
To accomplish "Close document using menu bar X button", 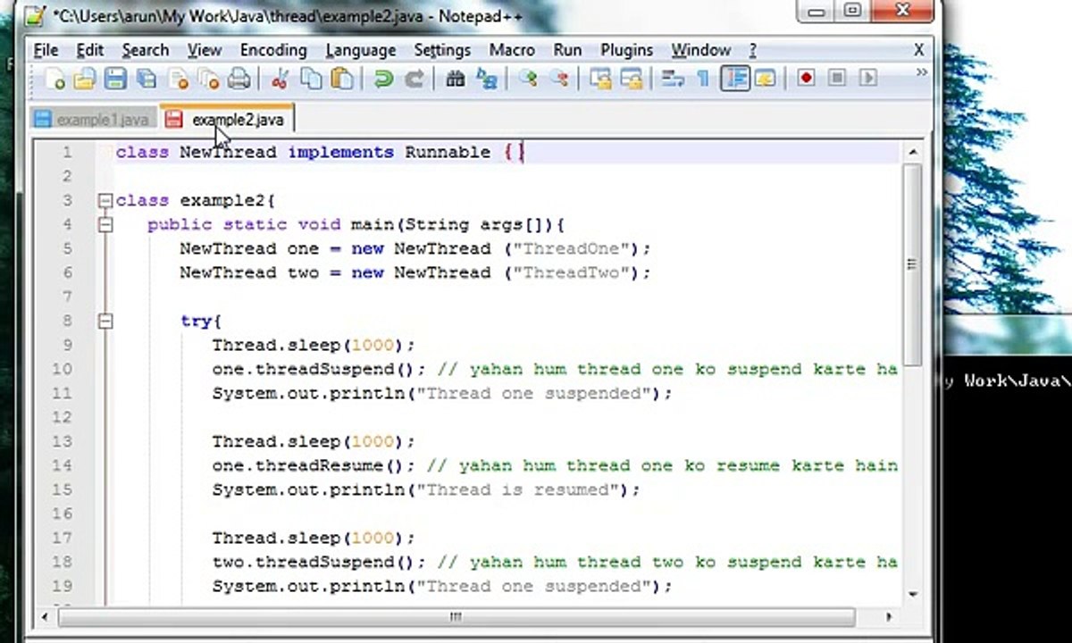I will click(919, 50).
